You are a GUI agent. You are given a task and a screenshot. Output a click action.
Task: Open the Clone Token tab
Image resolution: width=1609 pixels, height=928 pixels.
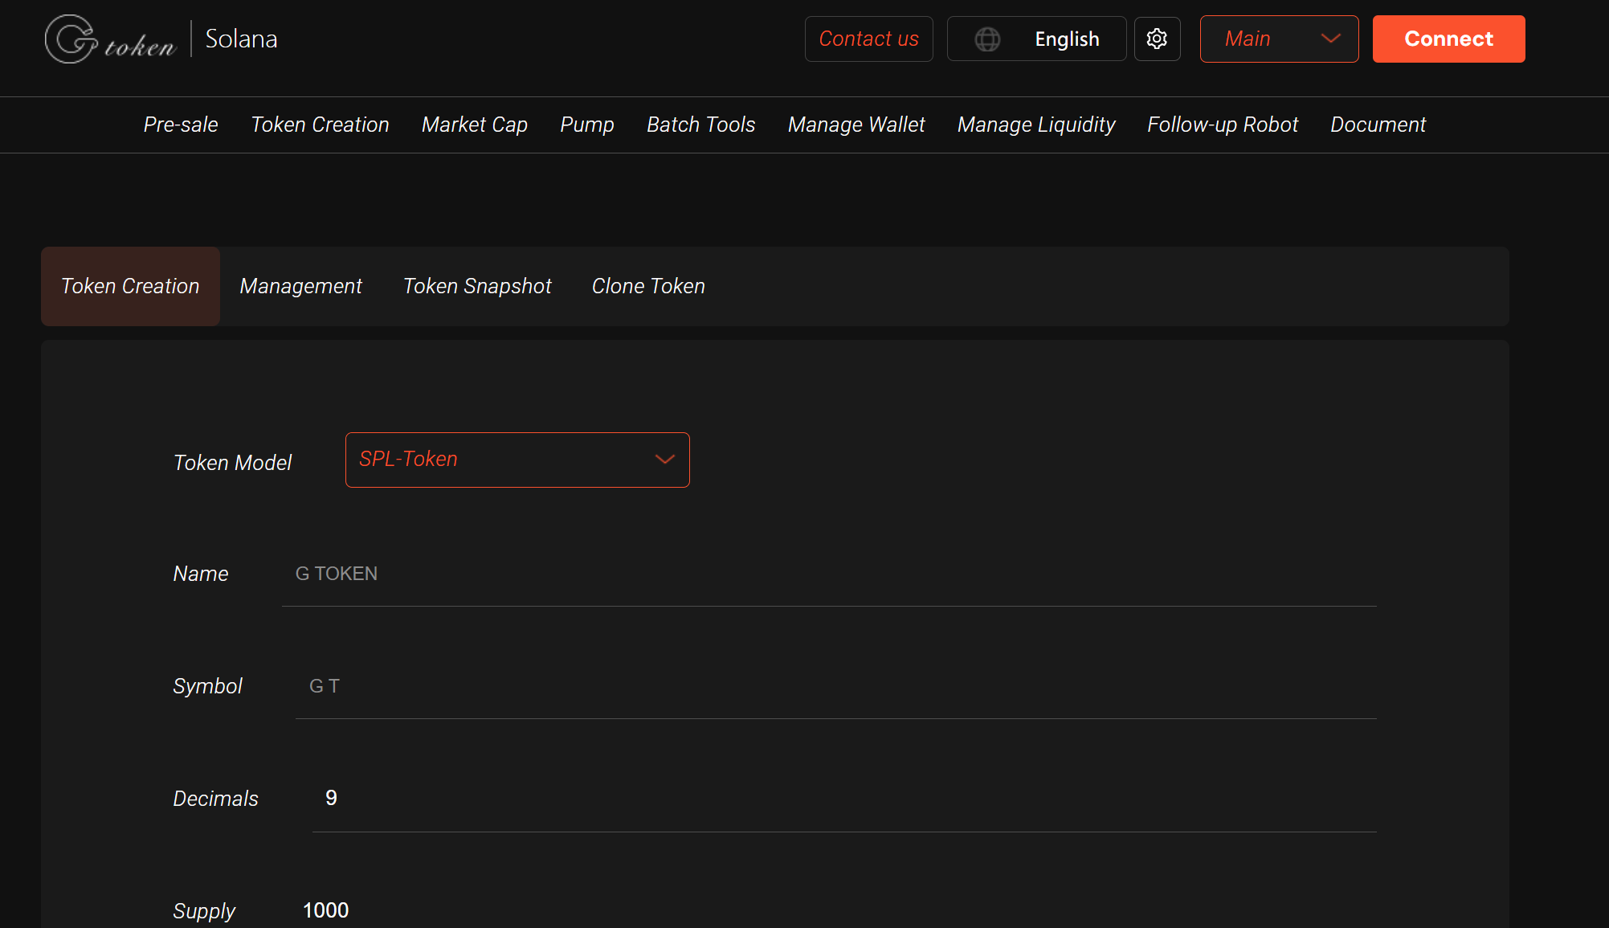coord(647,286)
